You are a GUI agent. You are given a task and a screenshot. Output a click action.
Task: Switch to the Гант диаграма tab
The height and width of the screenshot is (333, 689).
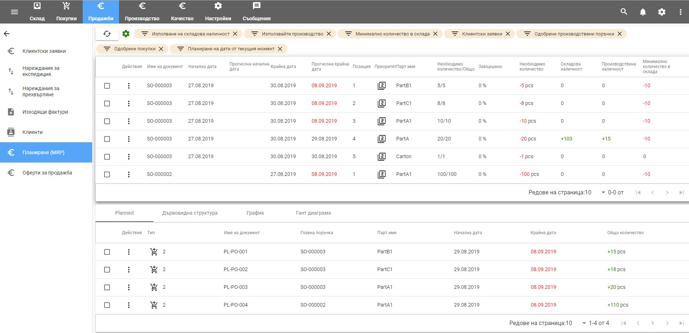pos(313,213)
